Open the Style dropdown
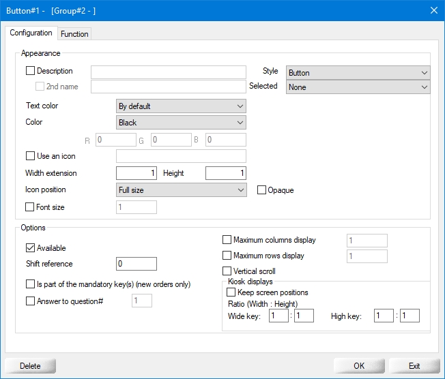Image resolution: width=445 pixels, height=379 pixels. click(358, 73)
